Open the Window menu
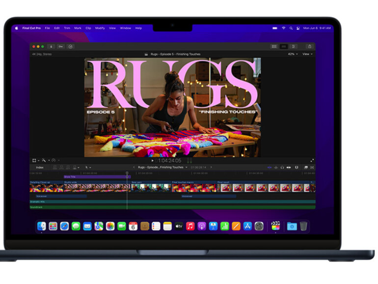The width and height of the screenshot is (378, 284). pyautogui.click(x=125, y=28)
